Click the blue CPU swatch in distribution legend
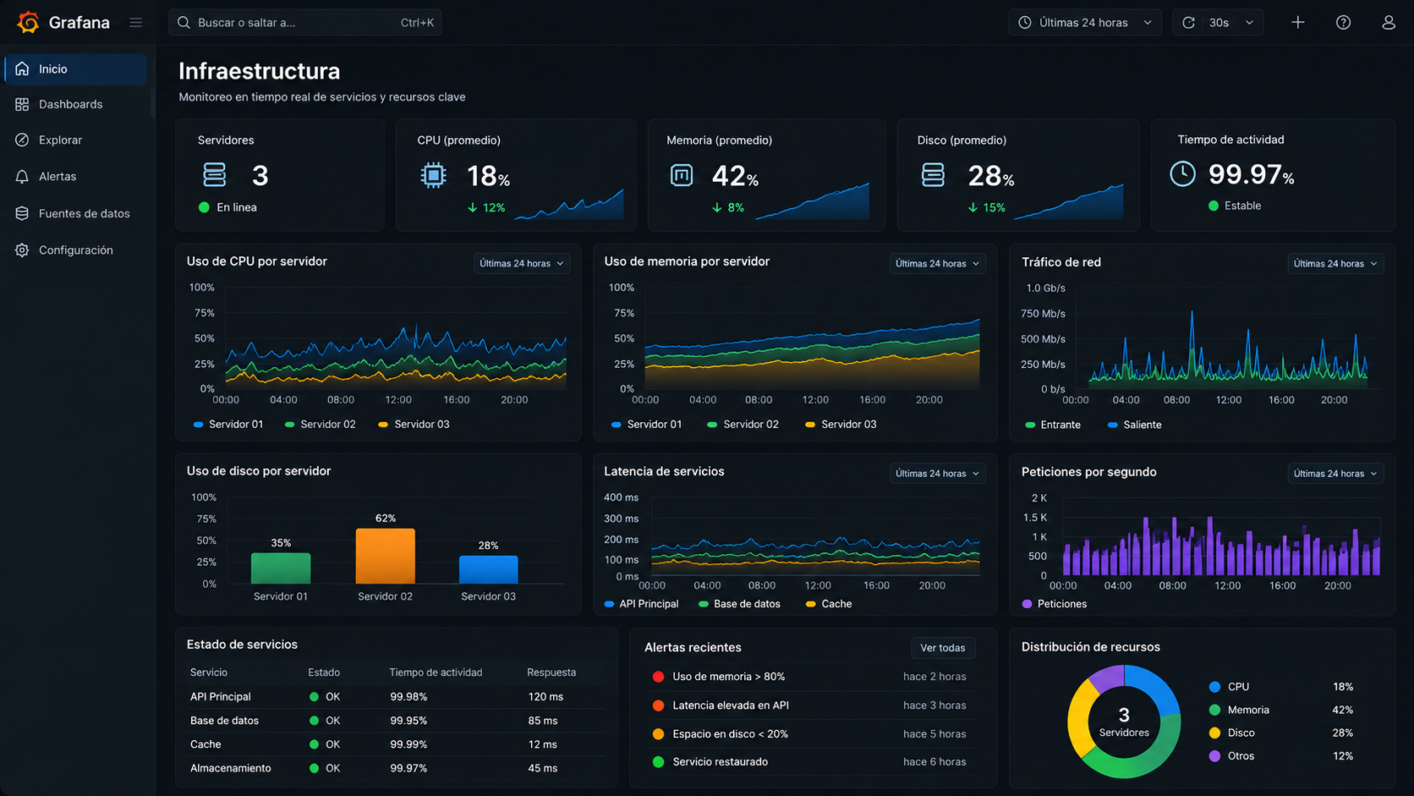This screenshot has width=1414, height=796. click(1214, 687)
